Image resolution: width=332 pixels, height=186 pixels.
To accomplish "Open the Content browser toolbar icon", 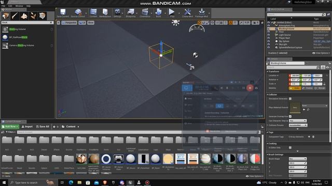I will (93, 13).
